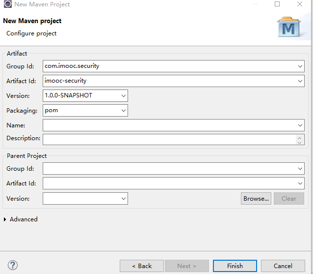The height and width of the screenshot is (274, 313).
Task: Maximize the New Maven Project window
Action: coord(277,4)
